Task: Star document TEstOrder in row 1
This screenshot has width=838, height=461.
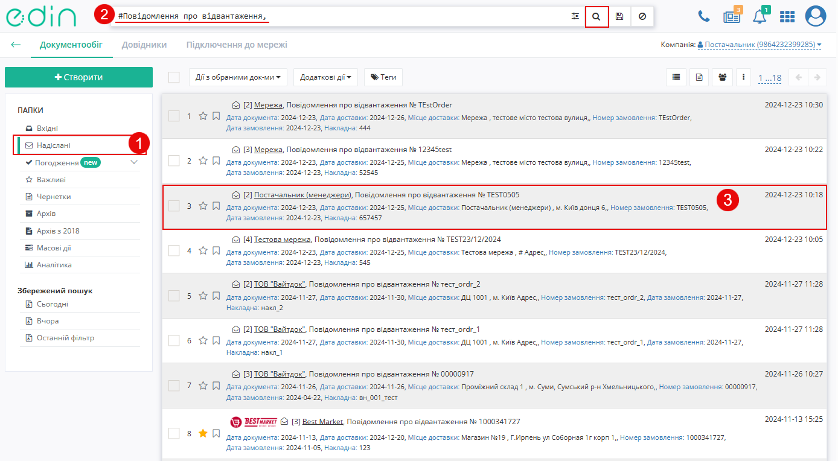Action: coord(203,116)
